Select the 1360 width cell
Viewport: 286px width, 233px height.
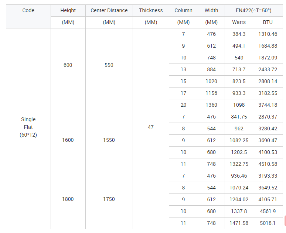click(211, 105)
